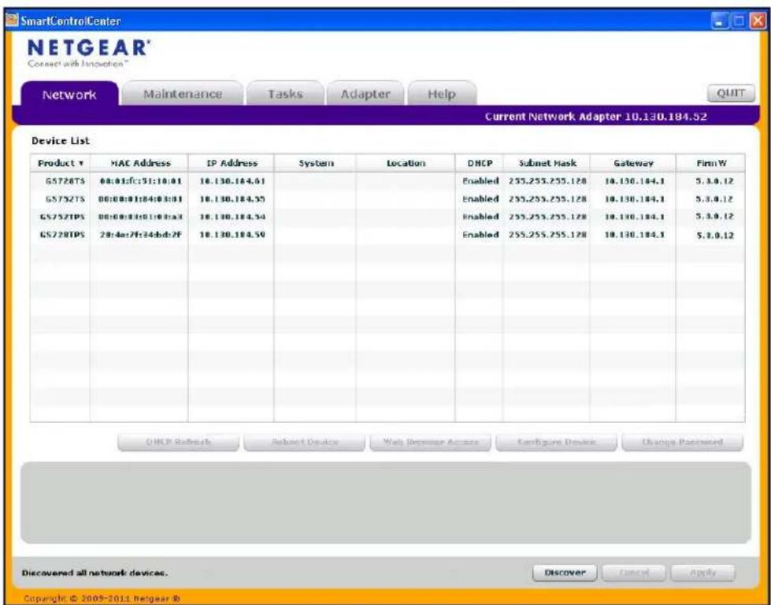Click the Firmware column header
The height and width of the screenshot is (605, 771).
pos(711,163)
